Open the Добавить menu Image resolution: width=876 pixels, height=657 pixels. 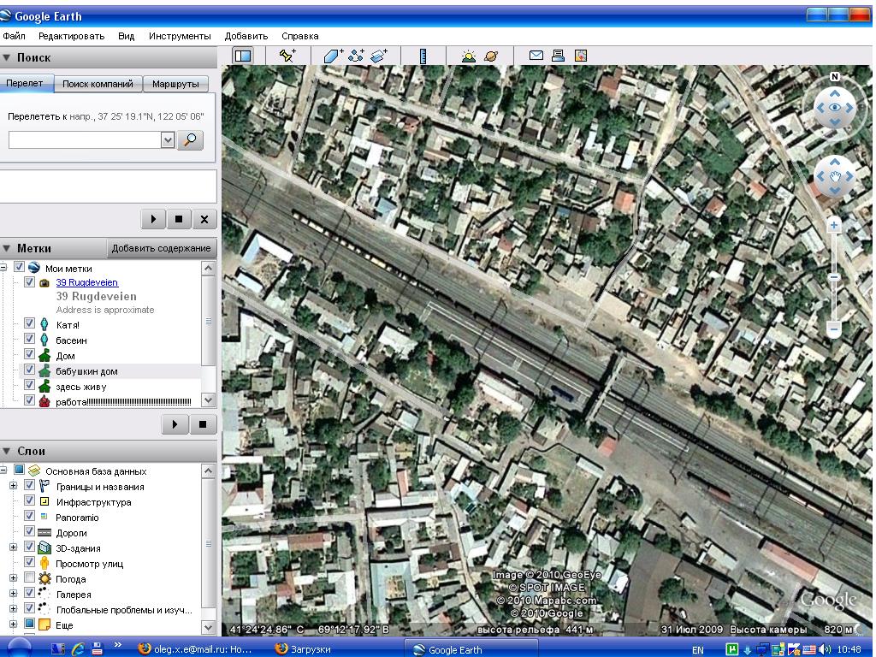246,36
